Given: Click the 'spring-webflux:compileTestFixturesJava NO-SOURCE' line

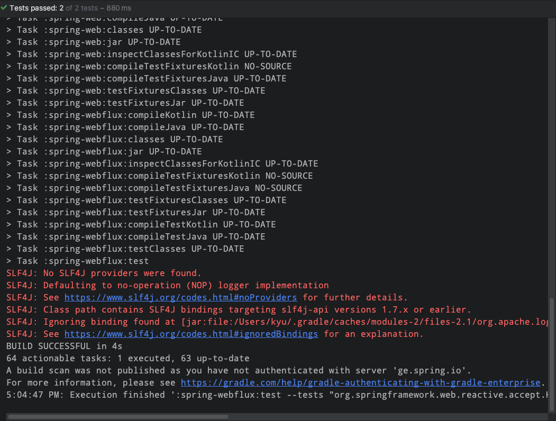Looking at the screenshot, I should [154, 188].
